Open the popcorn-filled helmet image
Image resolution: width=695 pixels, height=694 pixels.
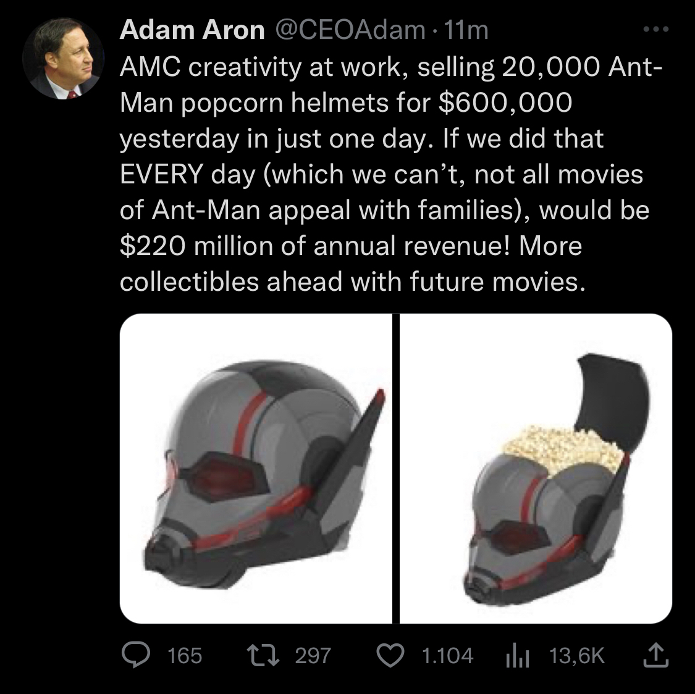tap(536, 469)
